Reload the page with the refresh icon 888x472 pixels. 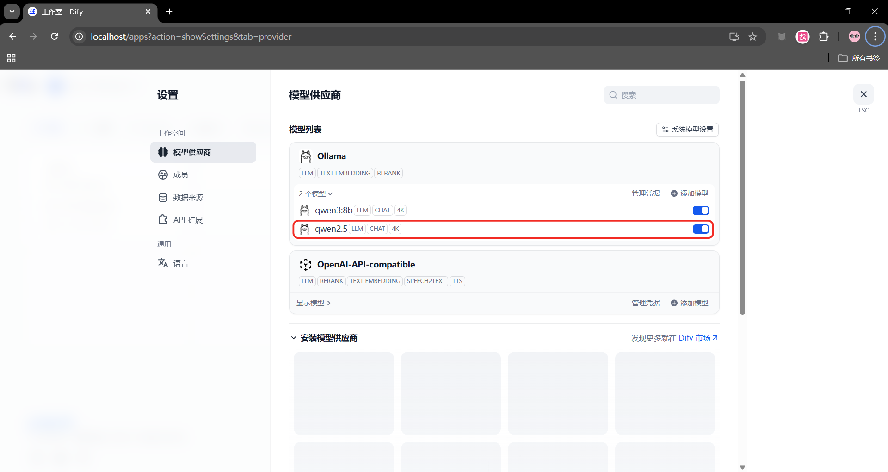tap(54, 37)
